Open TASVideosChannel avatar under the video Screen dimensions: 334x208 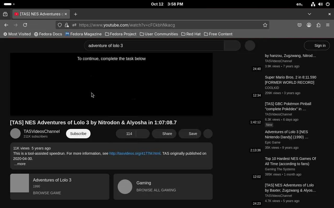pyautogui.click(x=15, y=134)
